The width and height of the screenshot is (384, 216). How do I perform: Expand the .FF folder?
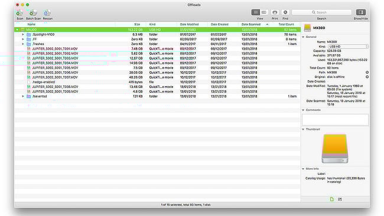[x=23, y=39]
